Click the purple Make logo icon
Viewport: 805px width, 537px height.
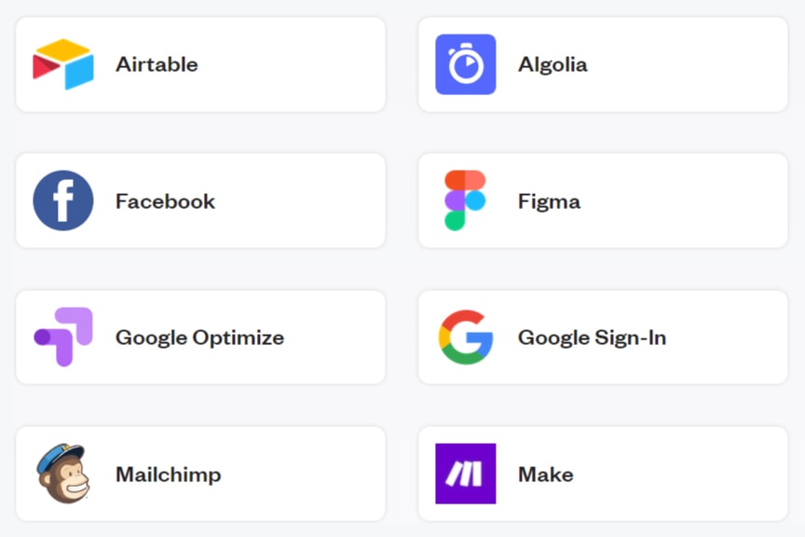(x=466, y=474)
